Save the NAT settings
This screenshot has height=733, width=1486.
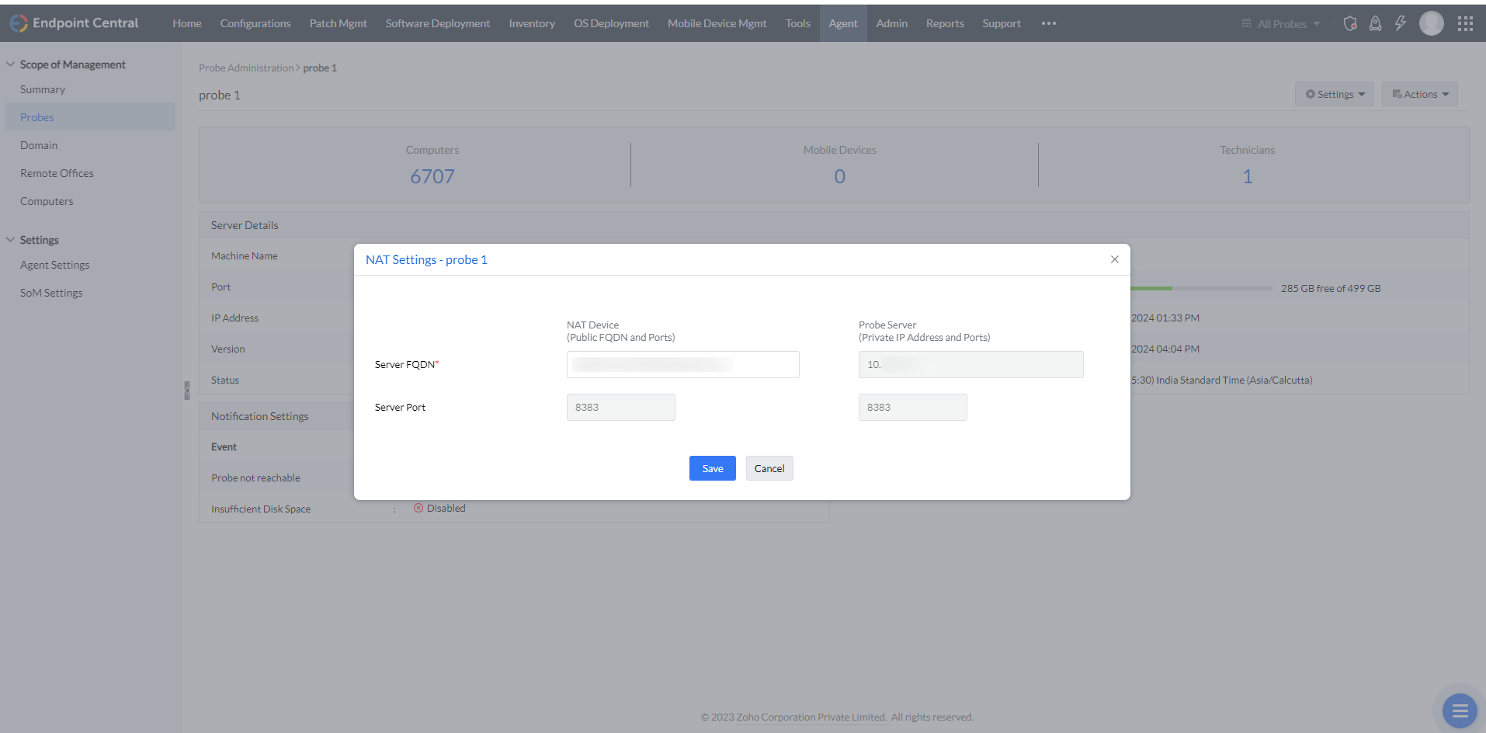[x=713, y=468]
